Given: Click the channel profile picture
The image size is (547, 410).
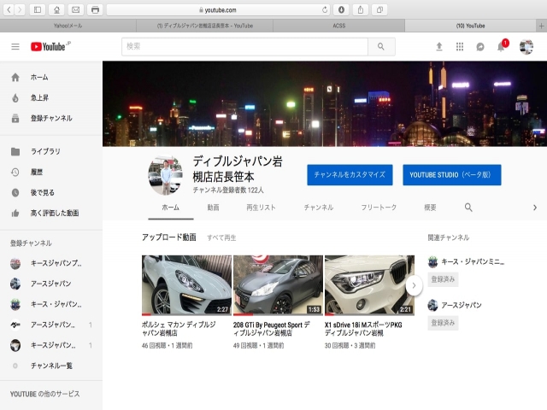Looking at the screenshot, I should (x=165, y=175).
